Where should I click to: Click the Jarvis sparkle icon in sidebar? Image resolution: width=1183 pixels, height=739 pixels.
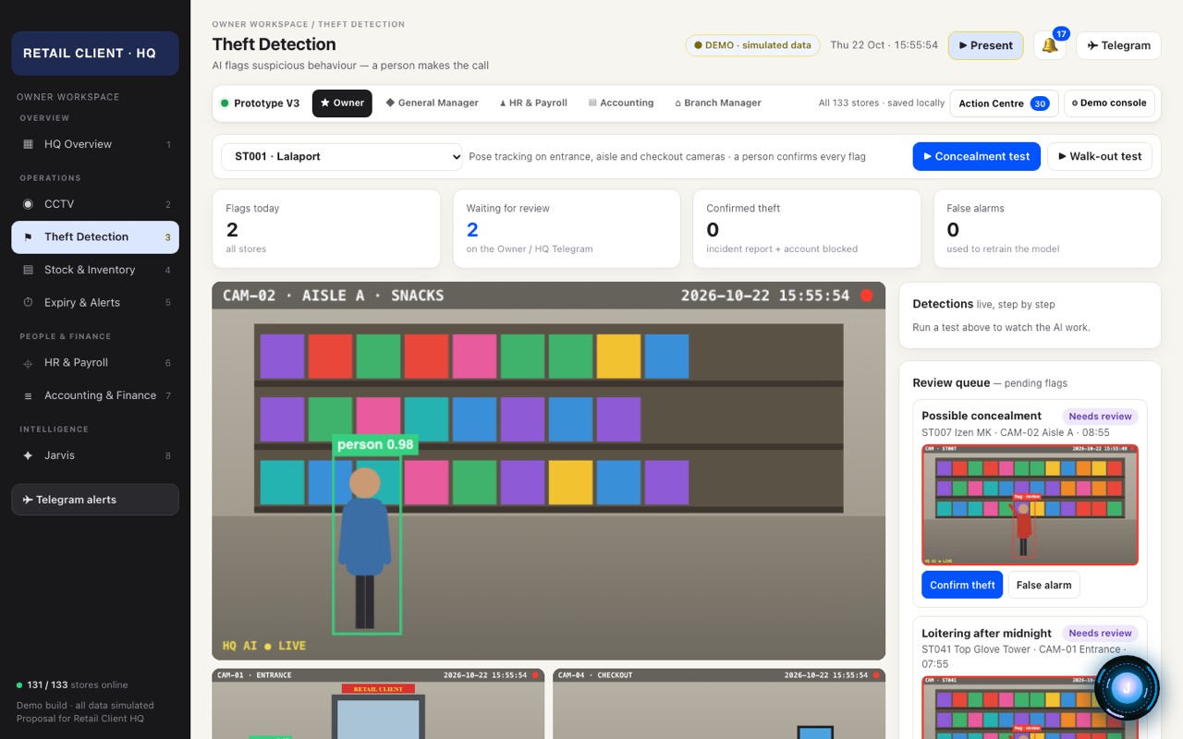click(28, 455)
